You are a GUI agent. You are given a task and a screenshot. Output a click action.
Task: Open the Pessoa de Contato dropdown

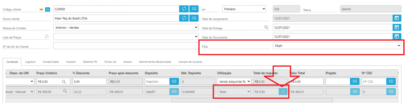(x=126, y=27)
